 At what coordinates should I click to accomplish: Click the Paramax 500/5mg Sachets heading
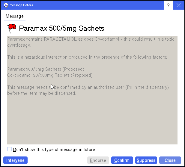pos(61,29)
